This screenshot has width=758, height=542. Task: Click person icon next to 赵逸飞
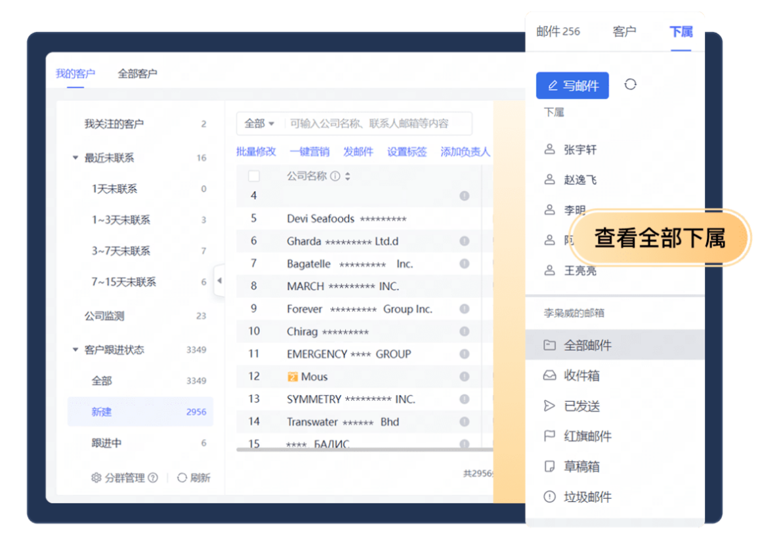pyautogui.click(x=550, y=180)
